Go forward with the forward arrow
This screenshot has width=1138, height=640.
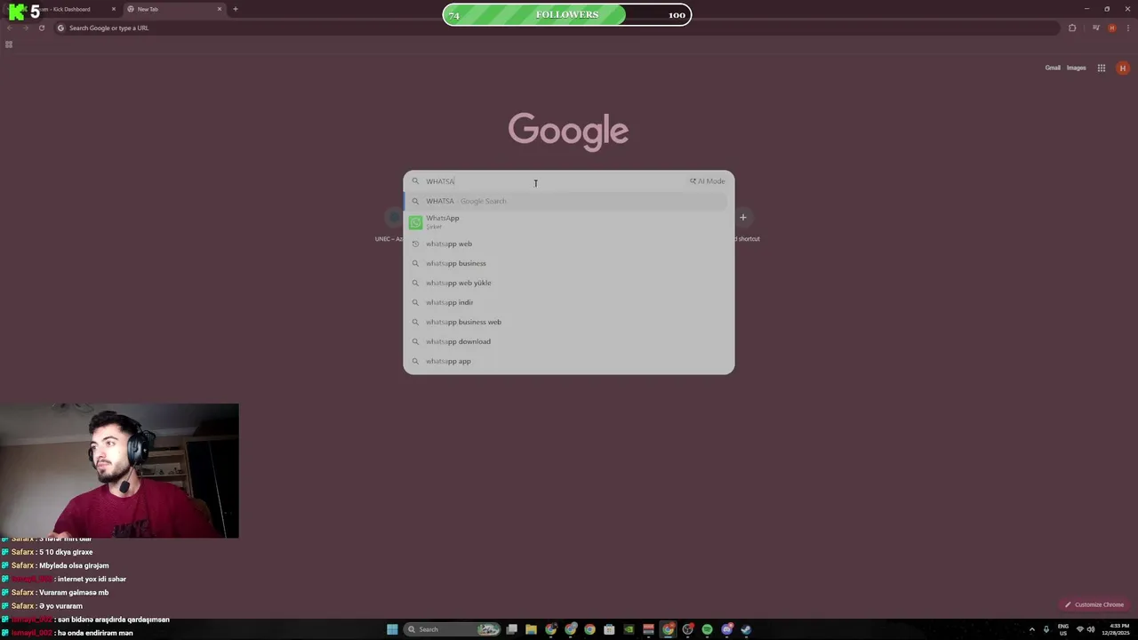[25, 28]
